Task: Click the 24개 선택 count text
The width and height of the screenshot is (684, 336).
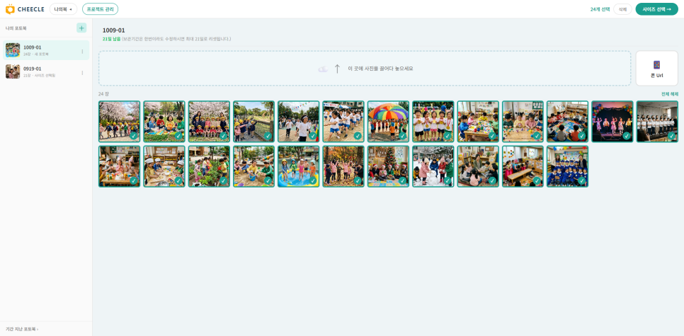Action: tap(600, 9)
